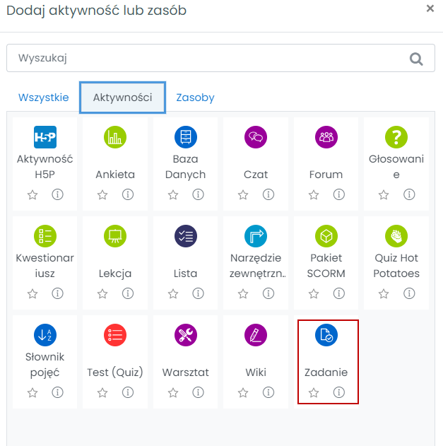
Task: Show info about the Lista activity
Action: [199, 293]
